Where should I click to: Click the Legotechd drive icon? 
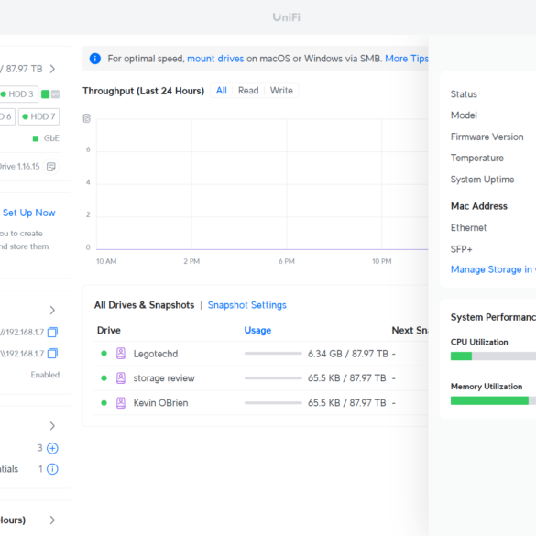121,354
